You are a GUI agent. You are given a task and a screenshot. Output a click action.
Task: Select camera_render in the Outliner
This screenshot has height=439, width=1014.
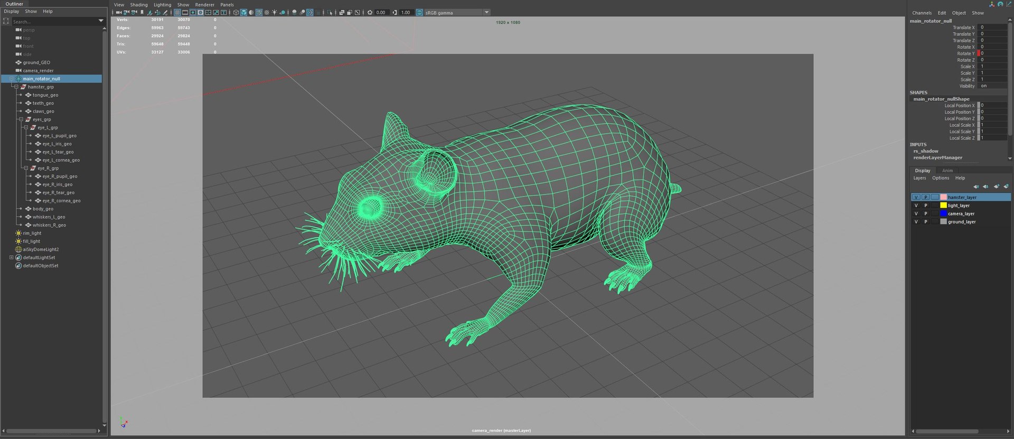[x=38, y=70]
